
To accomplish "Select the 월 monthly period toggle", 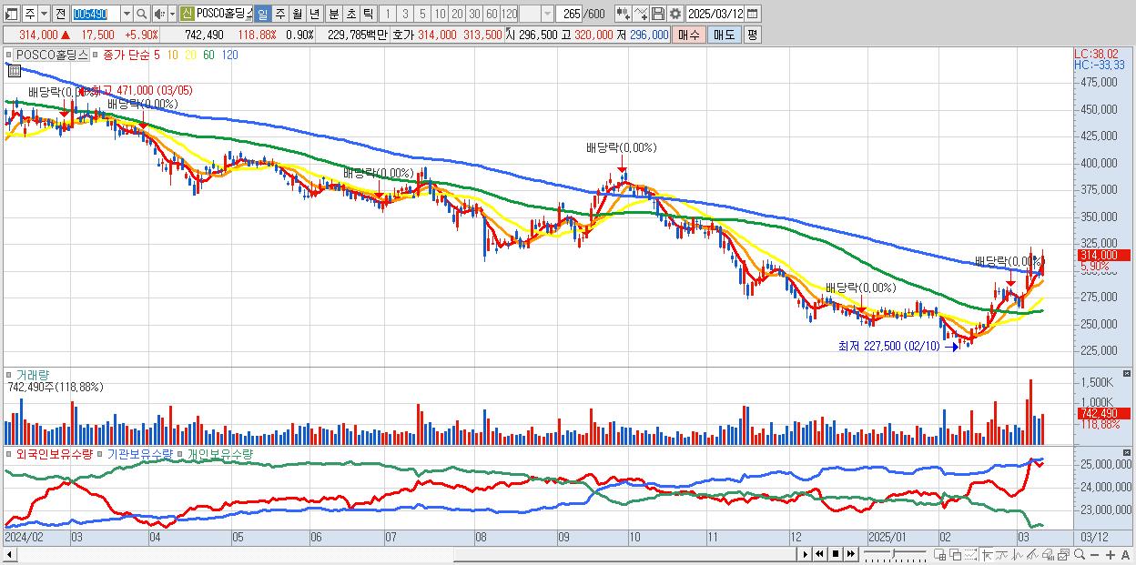I will click(297, 14).
